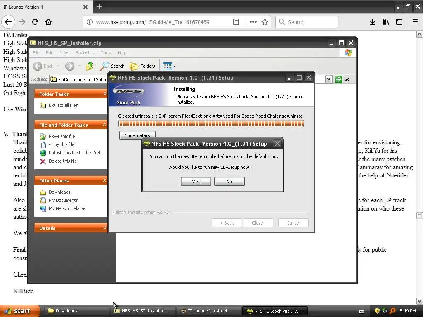Open Firefox hamburger menu

pyautogui.click(x=415, y=22)
